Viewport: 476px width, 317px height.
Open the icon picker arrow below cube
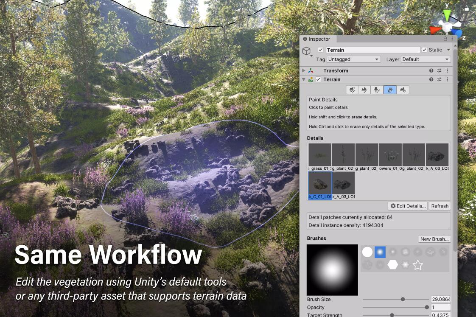coord(311,56)
